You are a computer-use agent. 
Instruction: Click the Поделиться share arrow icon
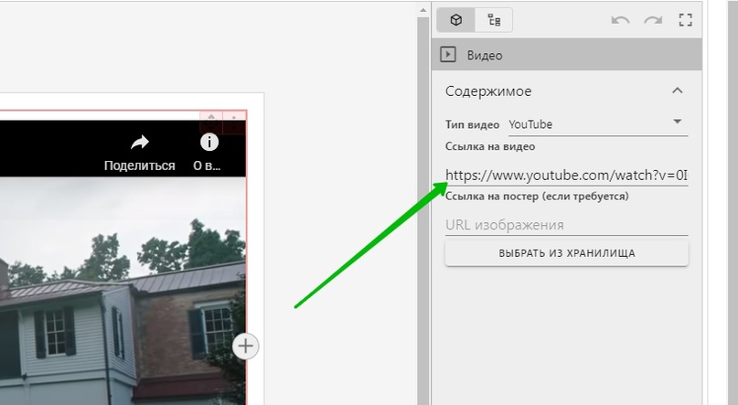pos(139,142)
